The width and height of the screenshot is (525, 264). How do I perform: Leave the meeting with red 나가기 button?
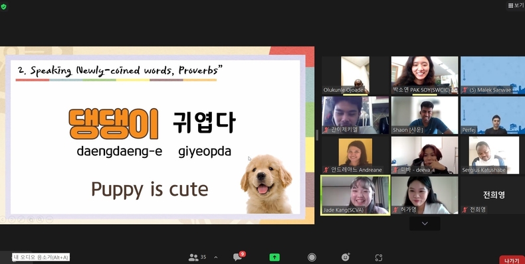click(512, 260)
